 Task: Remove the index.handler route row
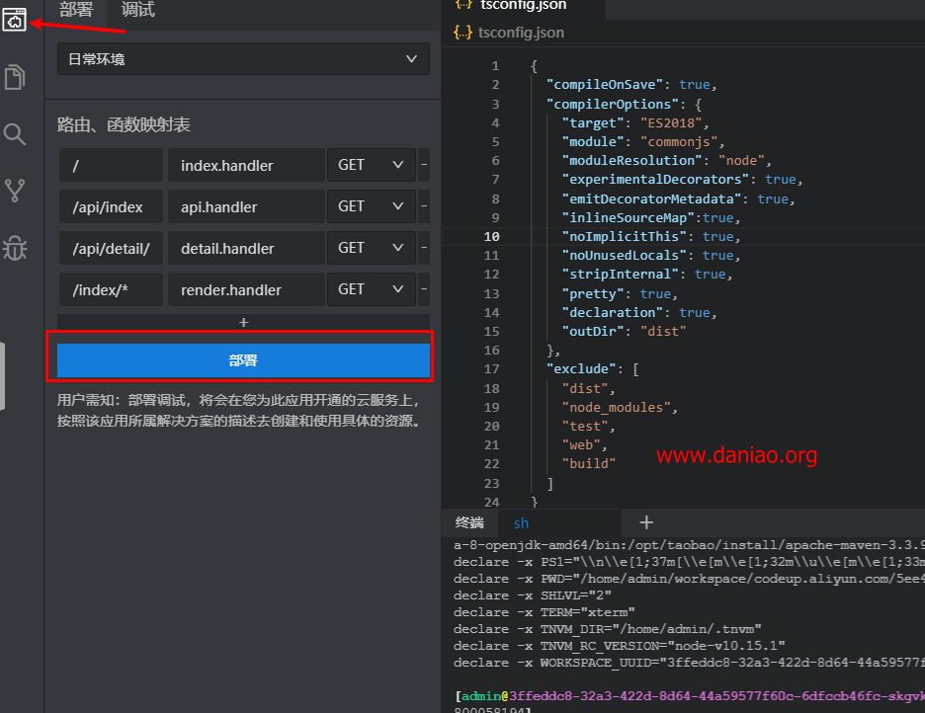(424, 165)
